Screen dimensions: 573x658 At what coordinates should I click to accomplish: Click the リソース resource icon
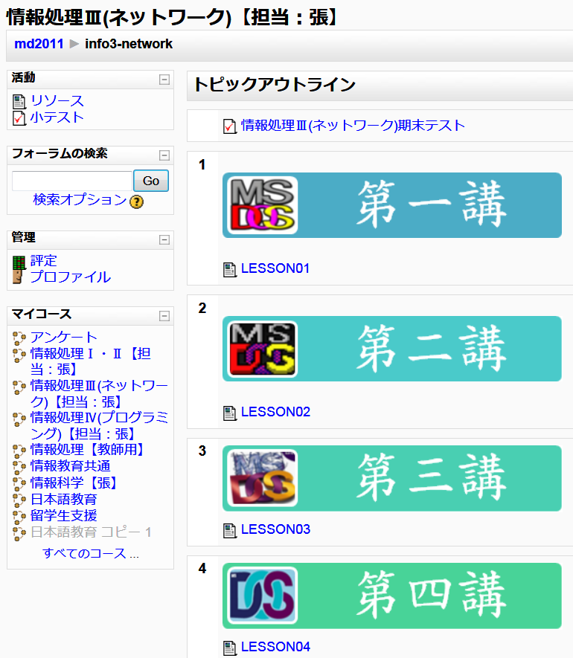19,102
